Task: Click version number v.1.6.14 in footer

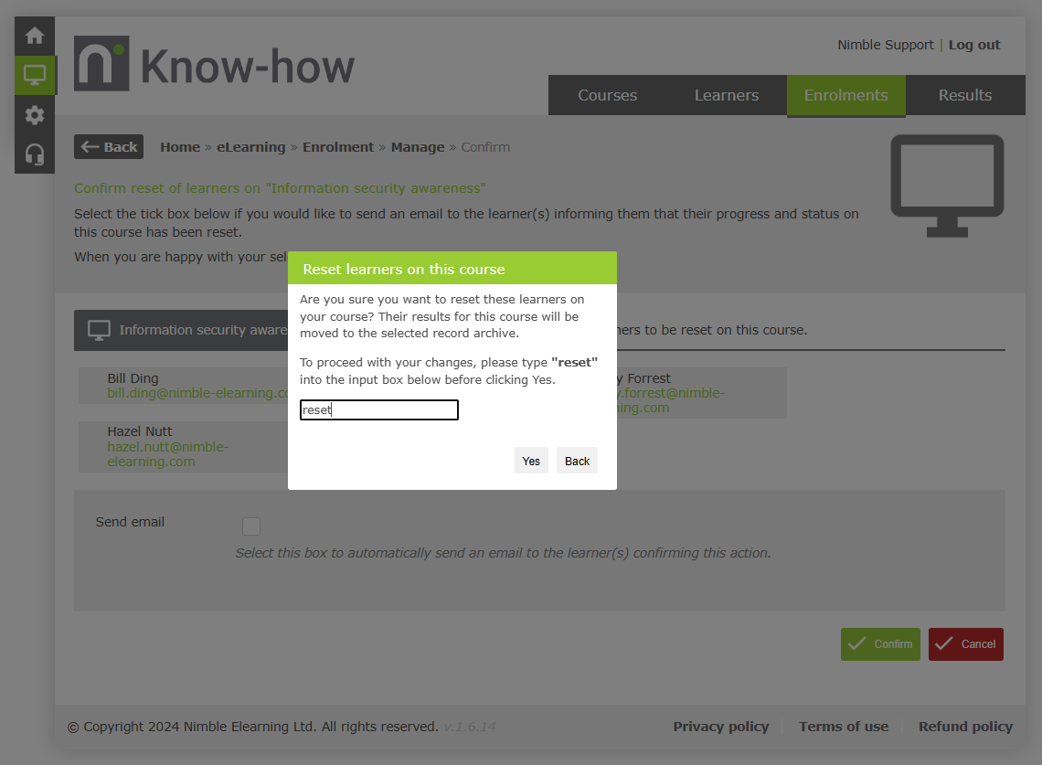Action: pos(470,727)
